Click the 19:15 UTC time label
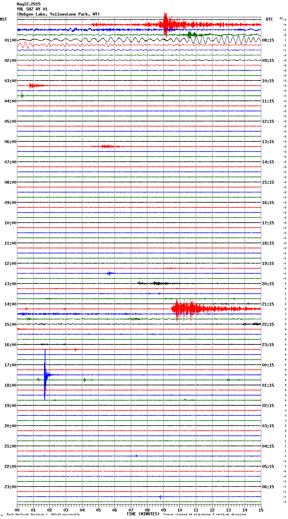Screen dimensions: 288x519 pyautogui.click(x=268, y=264)
